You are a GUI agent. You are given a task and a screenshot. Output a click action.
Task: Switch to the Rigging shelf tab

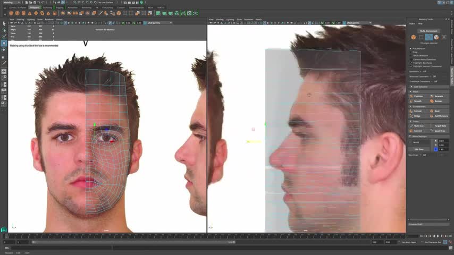click(60, 7)
